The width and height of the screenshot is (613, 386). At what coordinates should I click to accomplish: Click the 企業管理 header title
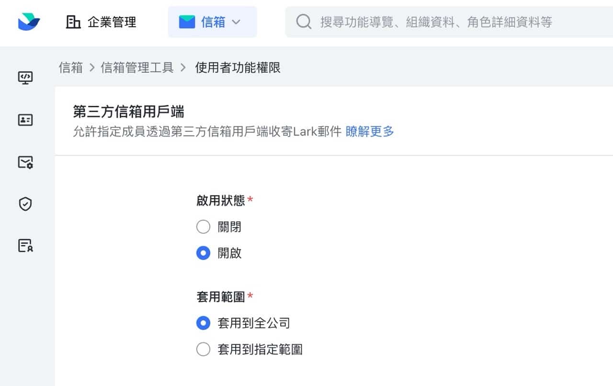point(112,22)
